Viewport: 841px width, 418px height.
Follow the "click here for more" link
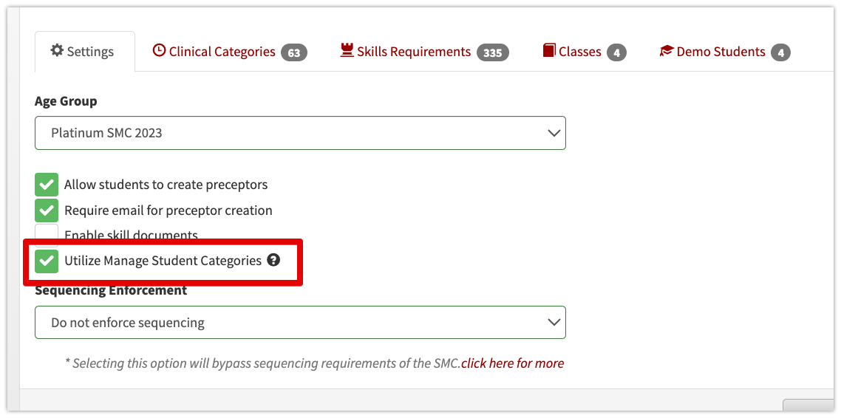[512, 363]
